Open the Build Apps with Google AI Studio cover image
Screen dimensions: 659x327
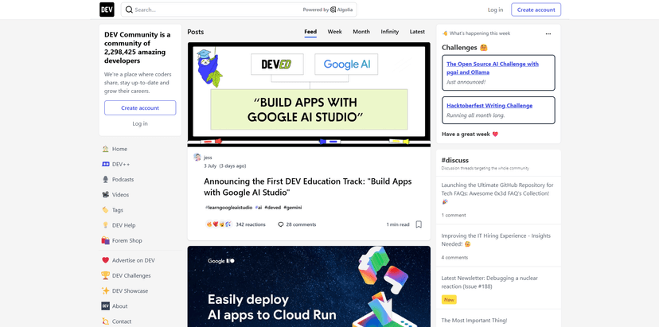(x=309, y=95)
